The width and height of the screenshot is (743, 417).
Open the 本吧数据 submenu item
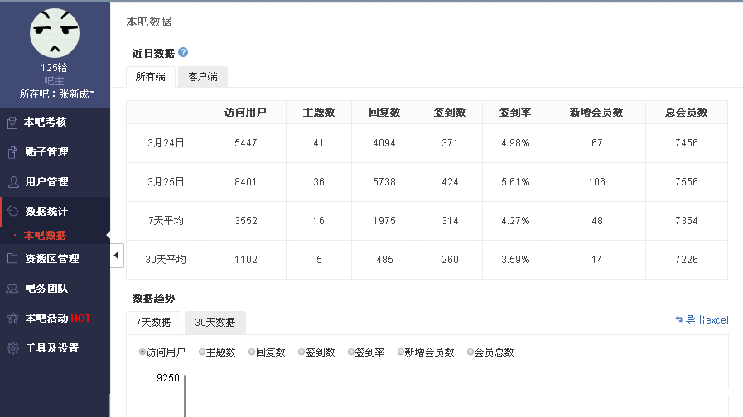click(x=45, y=236)
